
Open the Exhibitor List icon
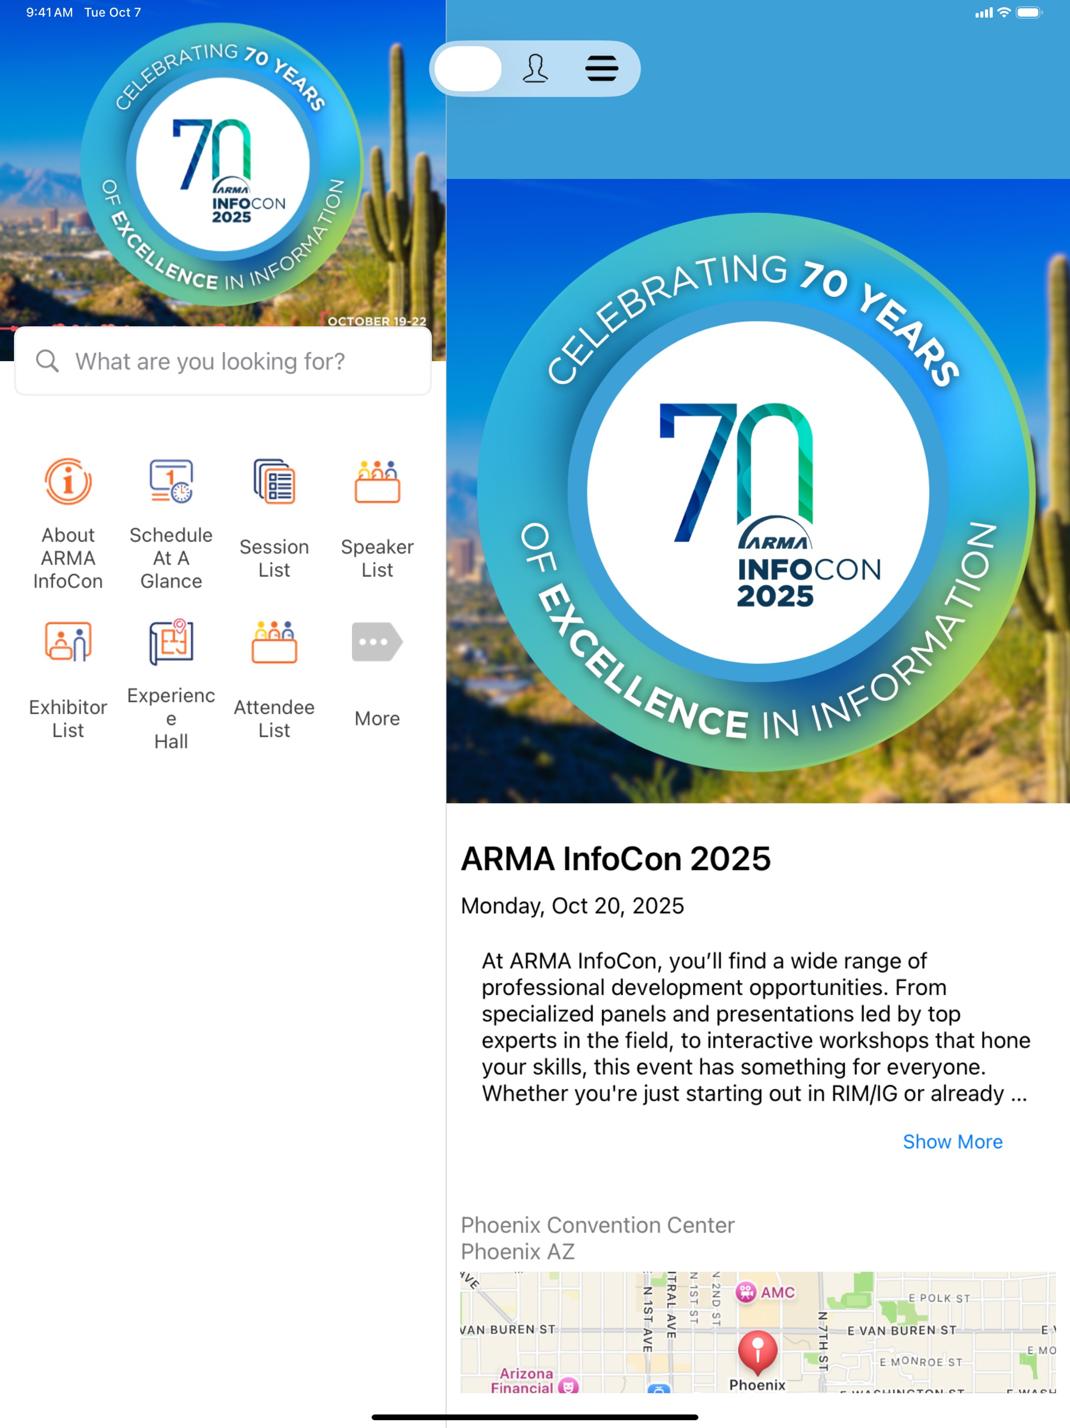pyautogui.click(x=68, y=642)
